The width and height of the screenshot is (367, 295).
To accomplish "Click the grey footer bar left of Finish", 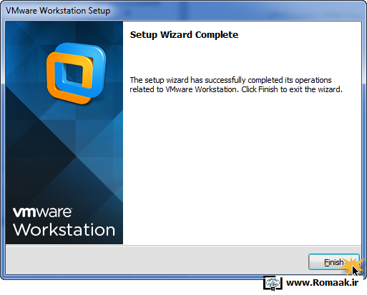I will click(157, 259).
